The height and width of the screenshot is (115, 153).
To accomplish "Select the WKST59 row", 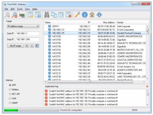I will coord(95,40).
